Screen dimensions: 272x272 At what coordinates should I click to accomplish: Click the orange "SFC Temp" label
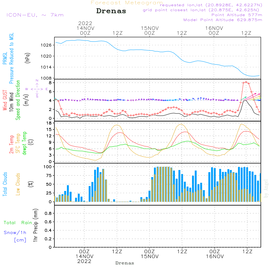click(18, 143)
